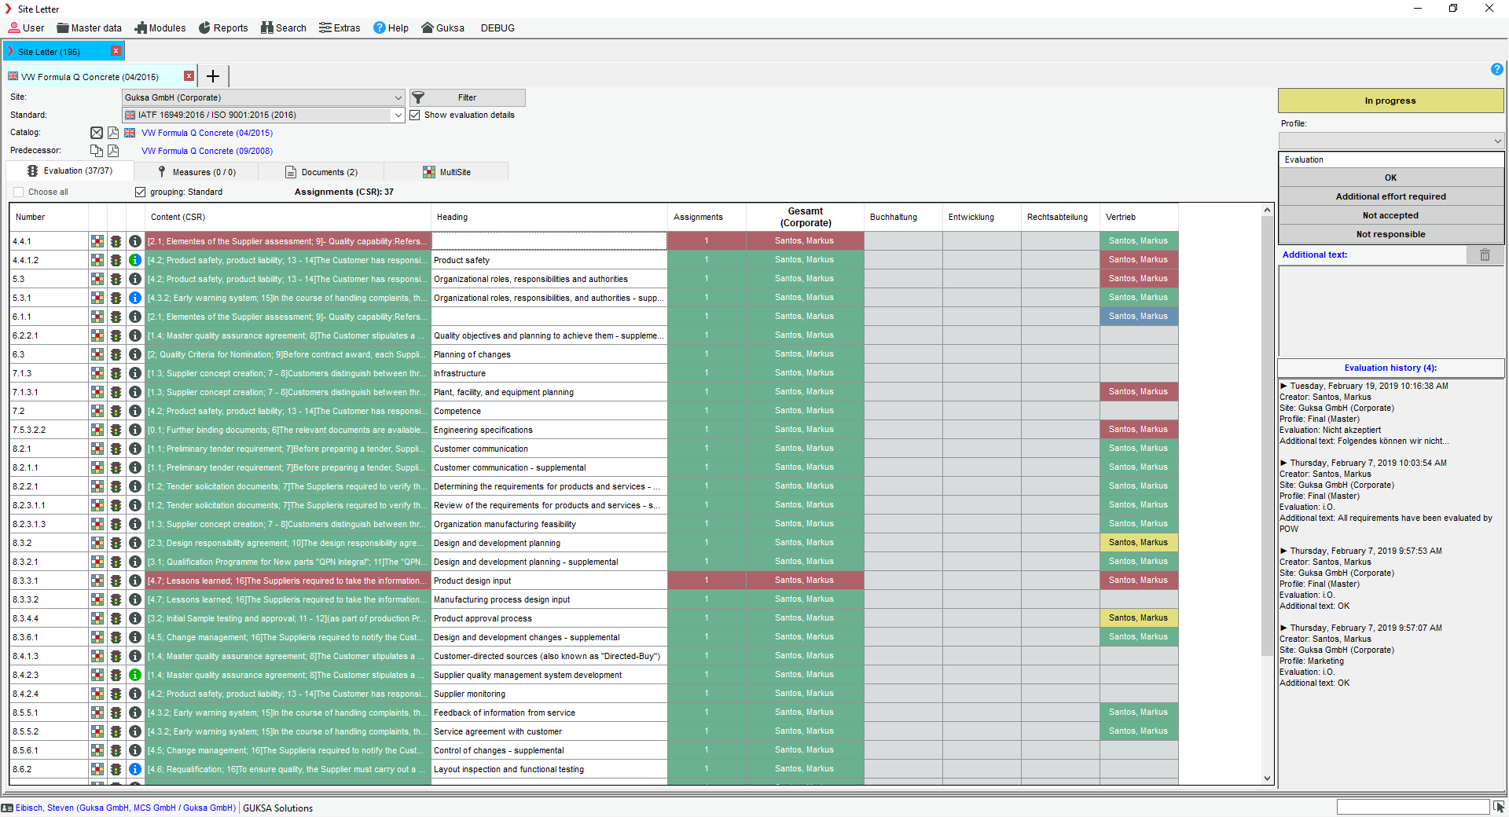
Task: Add a new tab with the plus icon
Action: pyautogui.click(x=213, y=76)
